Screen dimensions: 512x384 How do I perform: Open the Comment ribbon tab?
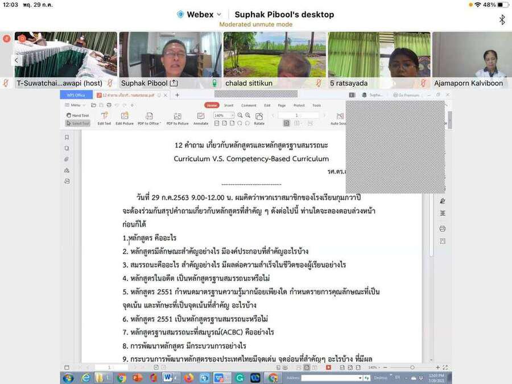[249, 105]
